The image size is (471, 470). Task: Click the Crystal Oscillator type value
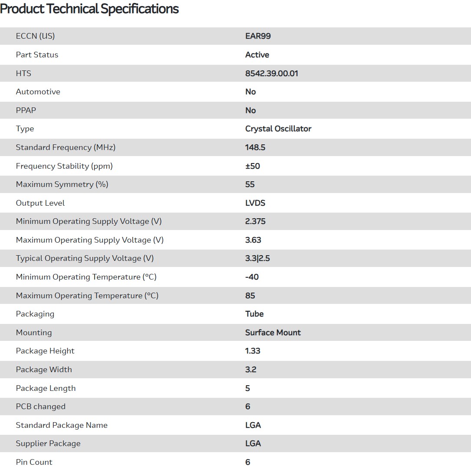[278, 129]
